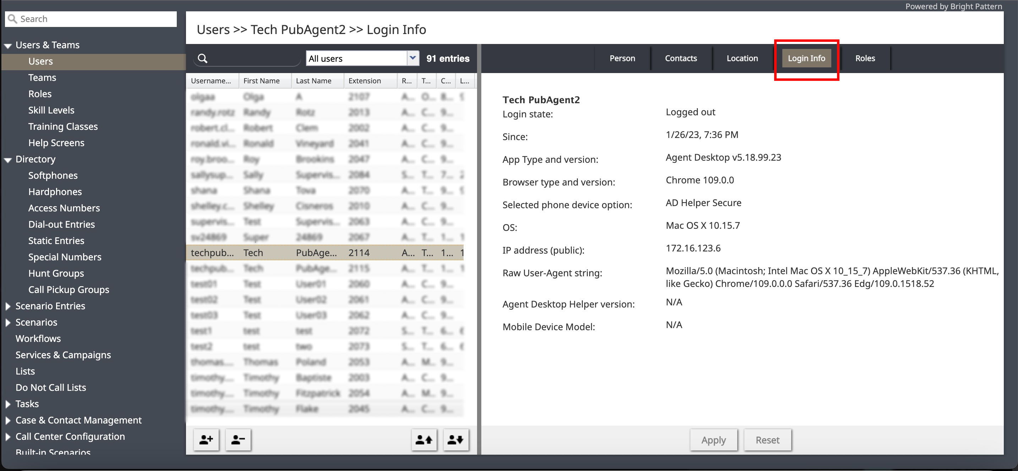Click the magnifier icon in users list

click(x=203, y=59)
